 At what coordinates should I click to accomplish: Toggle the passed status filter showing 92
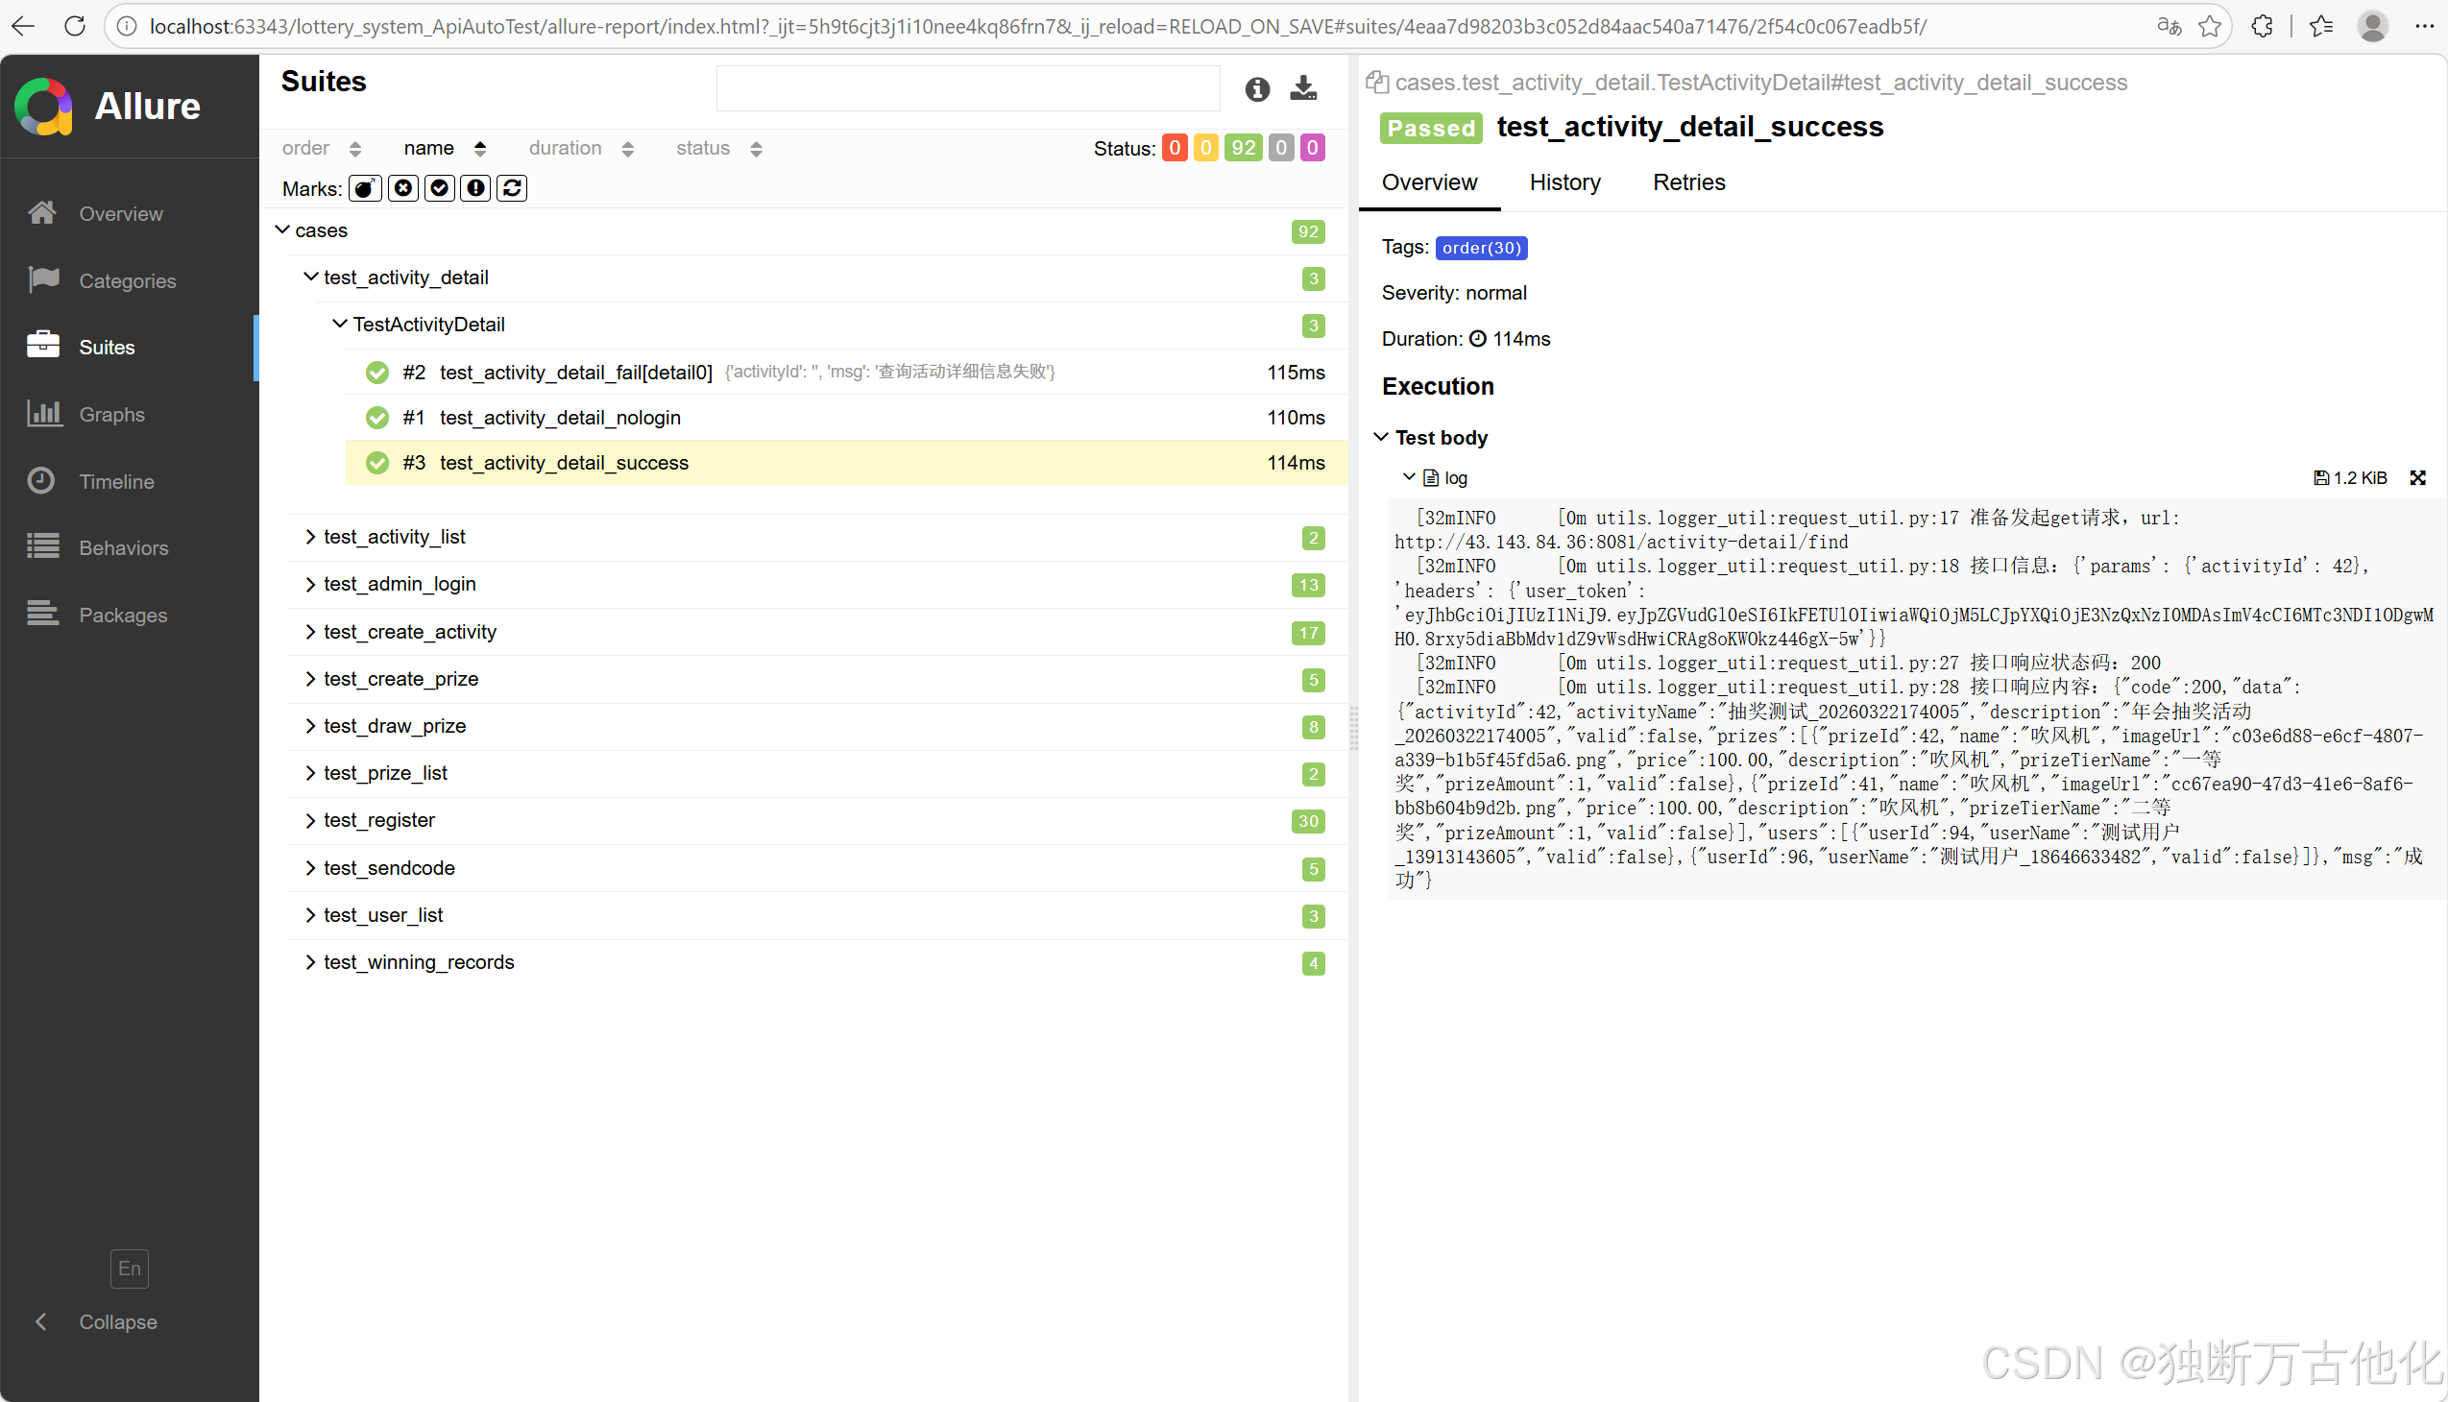pos(1243,148)
